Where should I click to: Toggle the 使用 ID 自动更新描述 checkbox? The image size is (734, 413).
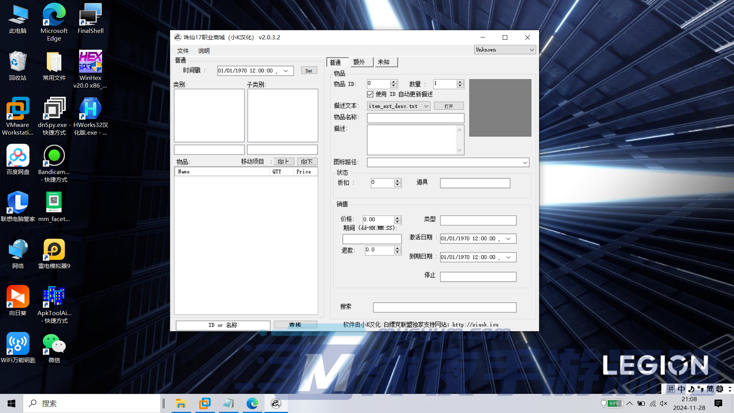370,94
